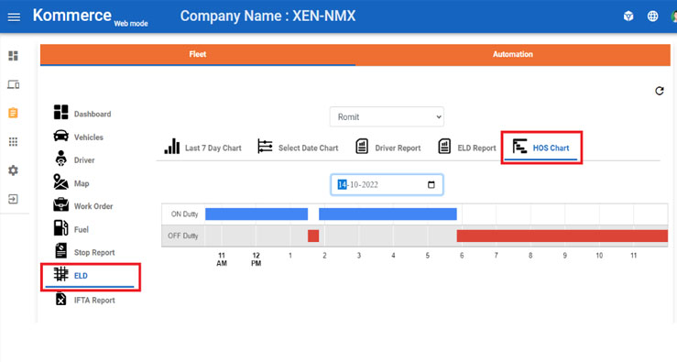The image size is (677, 362).
Task: Open the Map menu label
Action: pyautogui.click(x=82, y=183)
